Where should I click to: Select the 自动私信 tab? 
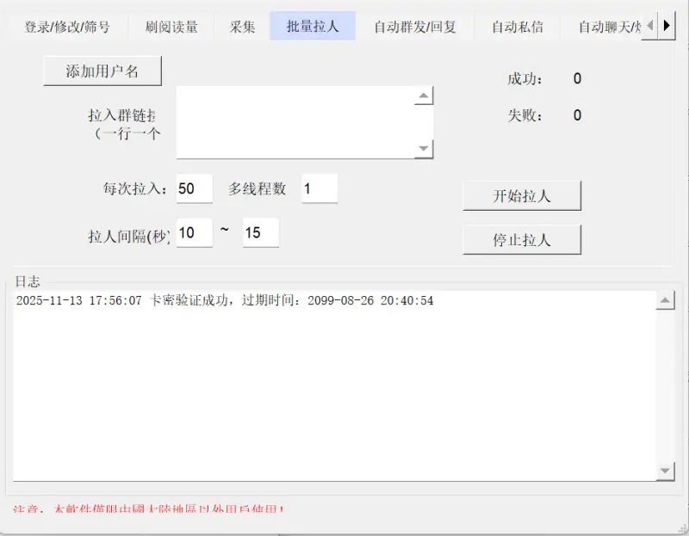(x=517, y=26)
